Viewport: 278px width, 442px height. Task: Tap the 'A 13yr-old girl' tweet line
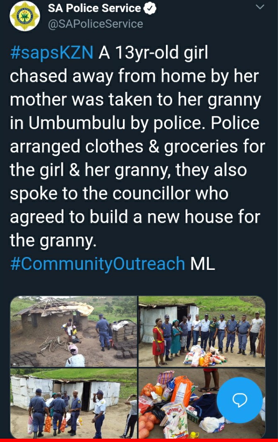tap(153, 53)
